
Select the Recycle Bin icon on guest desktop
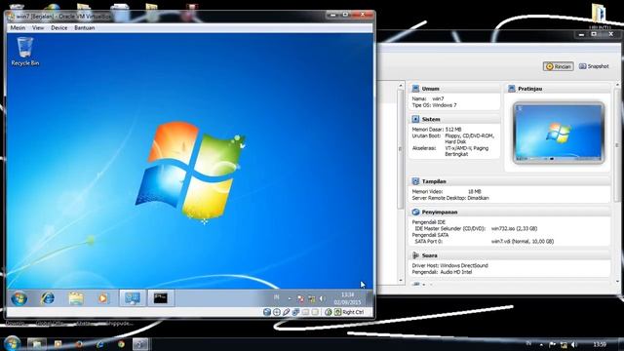24,52
